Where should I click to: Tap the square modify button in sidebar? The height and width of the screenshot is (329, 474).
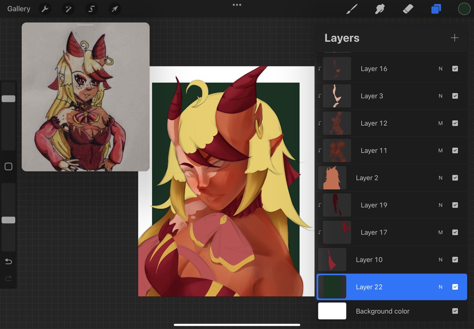(x=8, y=166)
